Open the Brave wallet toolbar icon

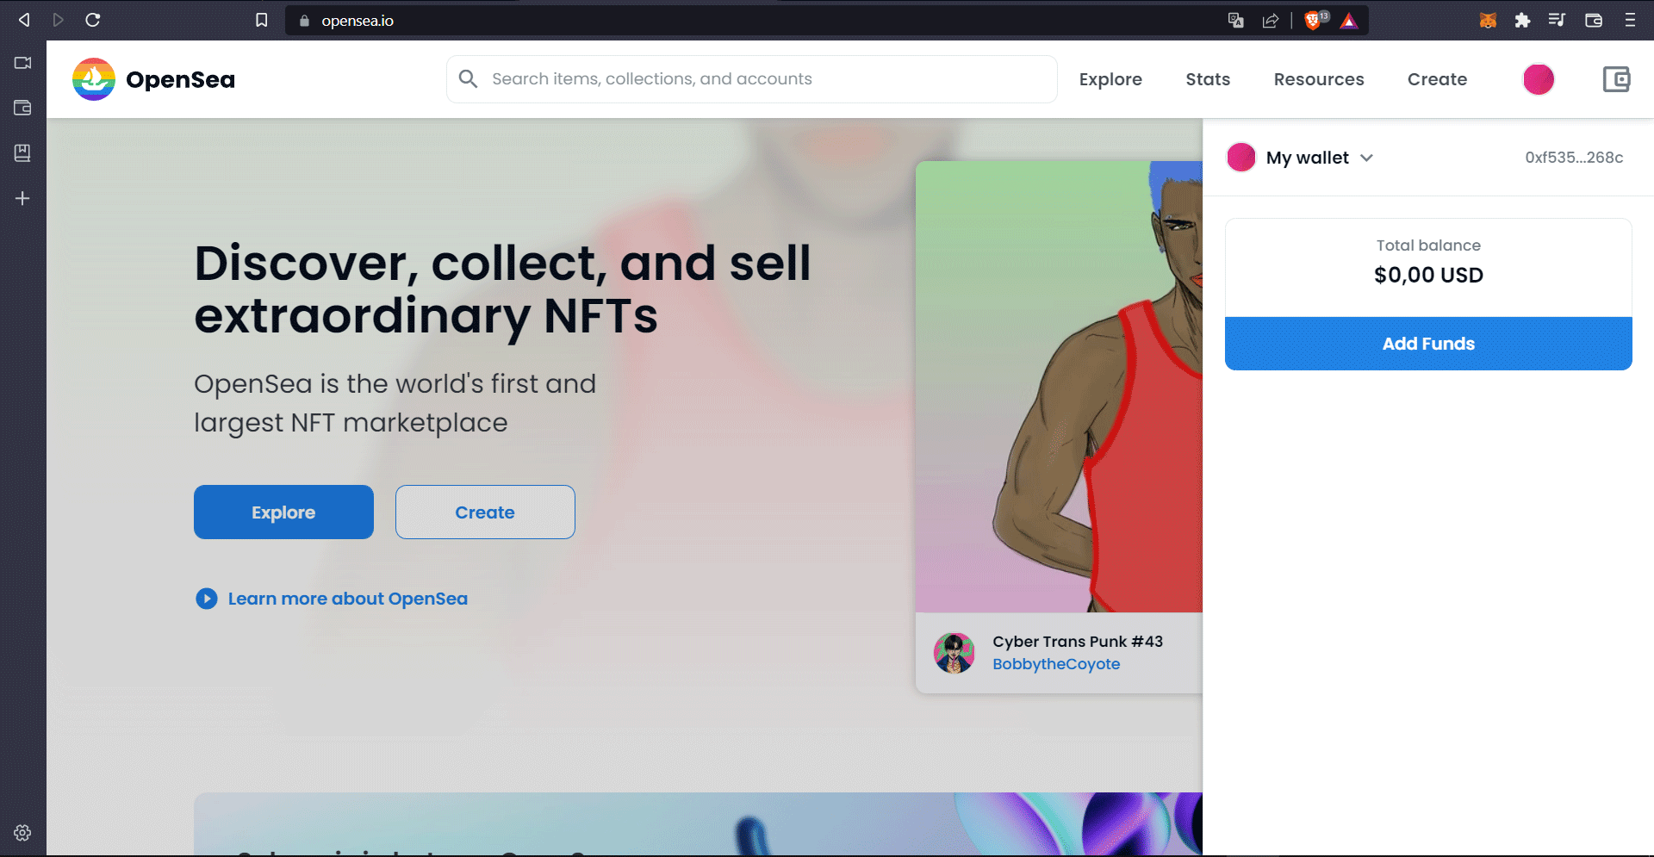[x=1594, y=21]
